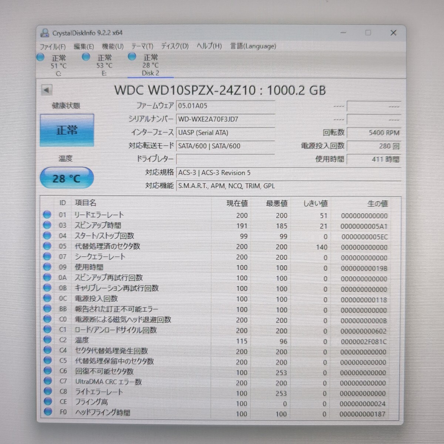The width and height of the screenshot is (444, 444).
Task: Select the ヘッドフライング時間 attribute name
Action: pyautogui.click(x=102, y=412)
